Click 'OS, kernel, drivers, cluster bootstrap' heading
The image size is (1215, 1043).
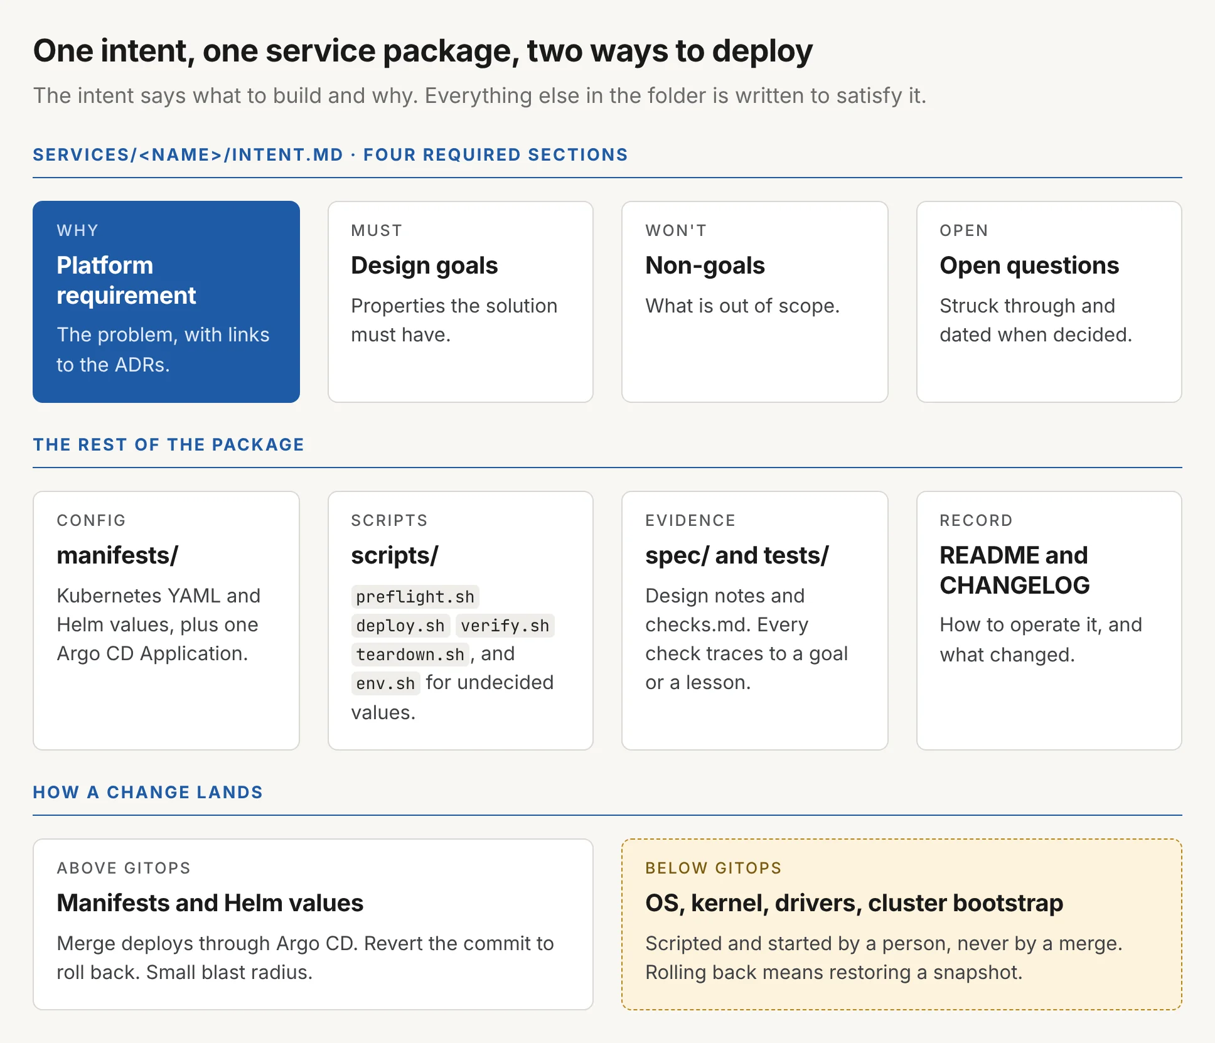tap(854, 903)
